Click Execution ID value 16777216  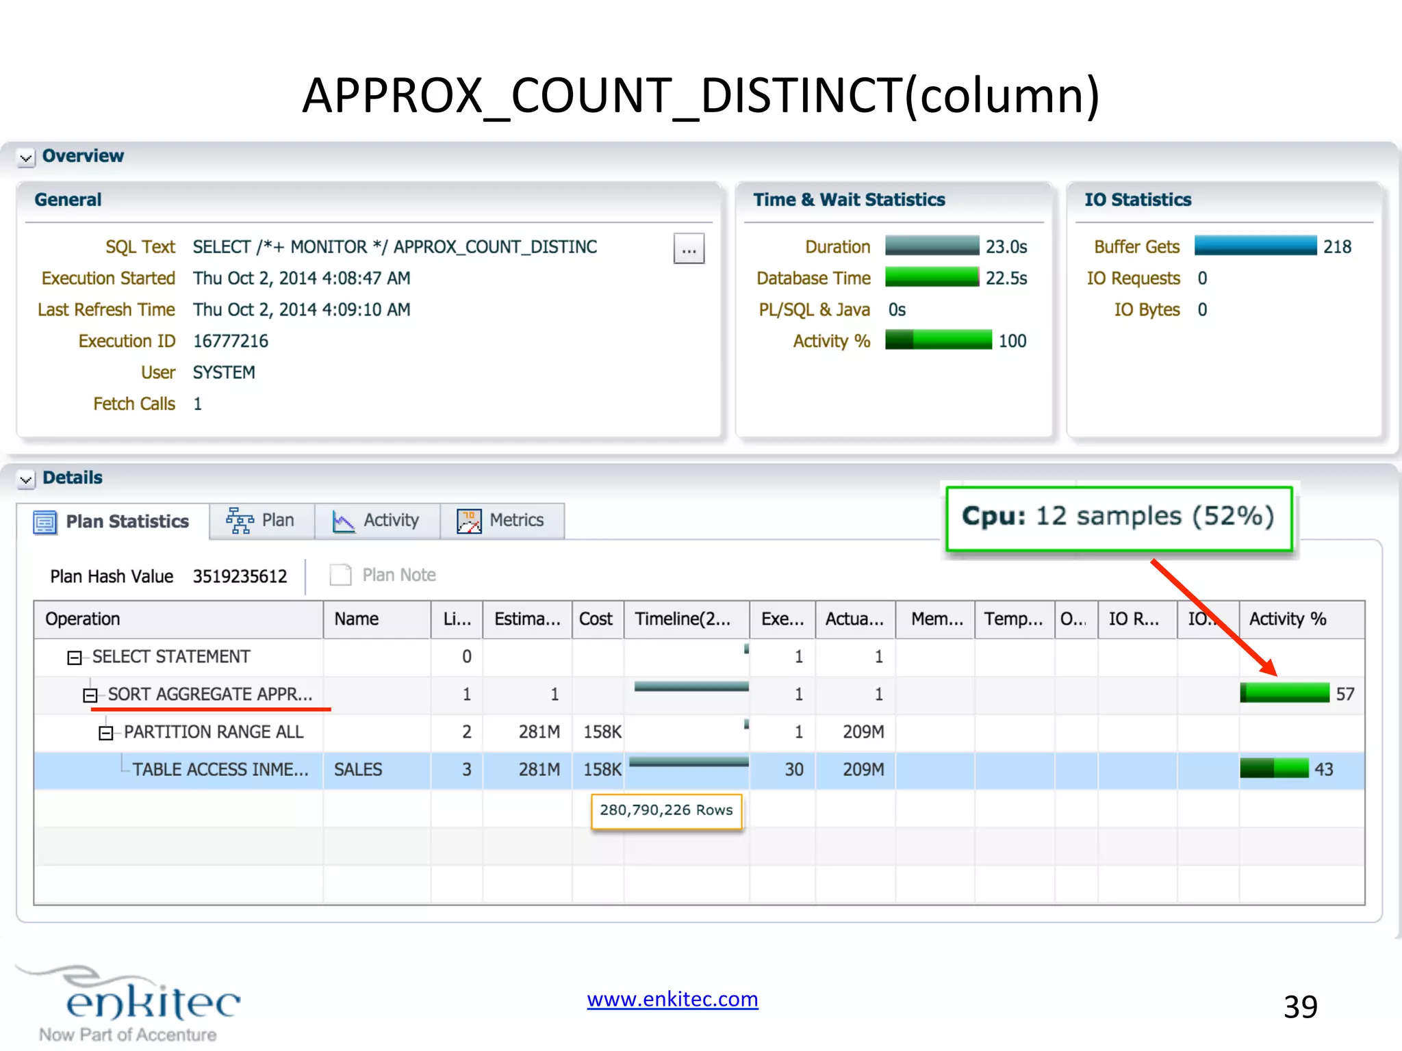(x=231, y=341)
